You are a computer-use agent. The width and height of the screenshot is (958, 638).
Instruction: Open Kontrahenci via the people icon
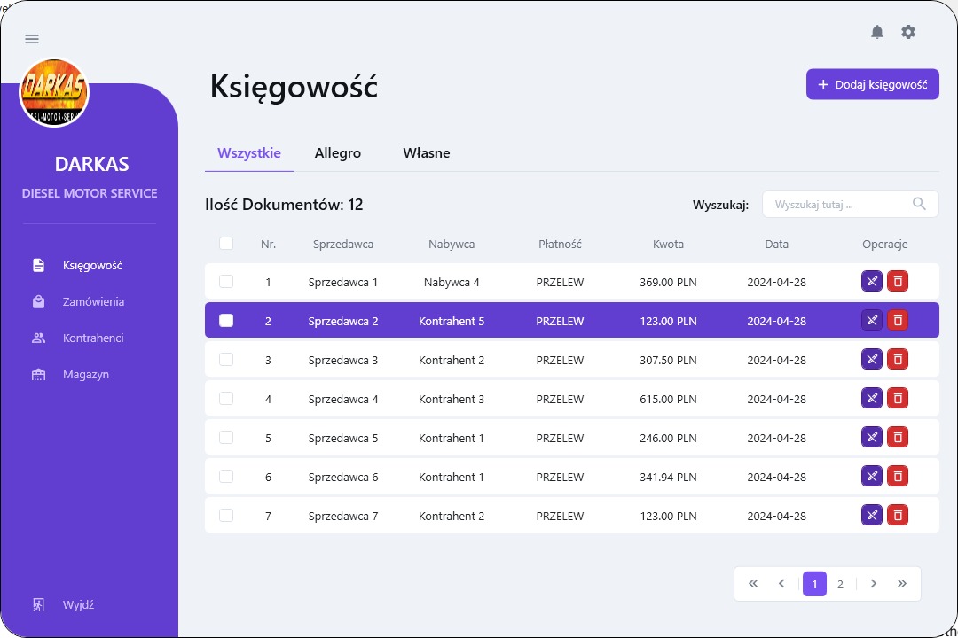[x=38, y=338]
